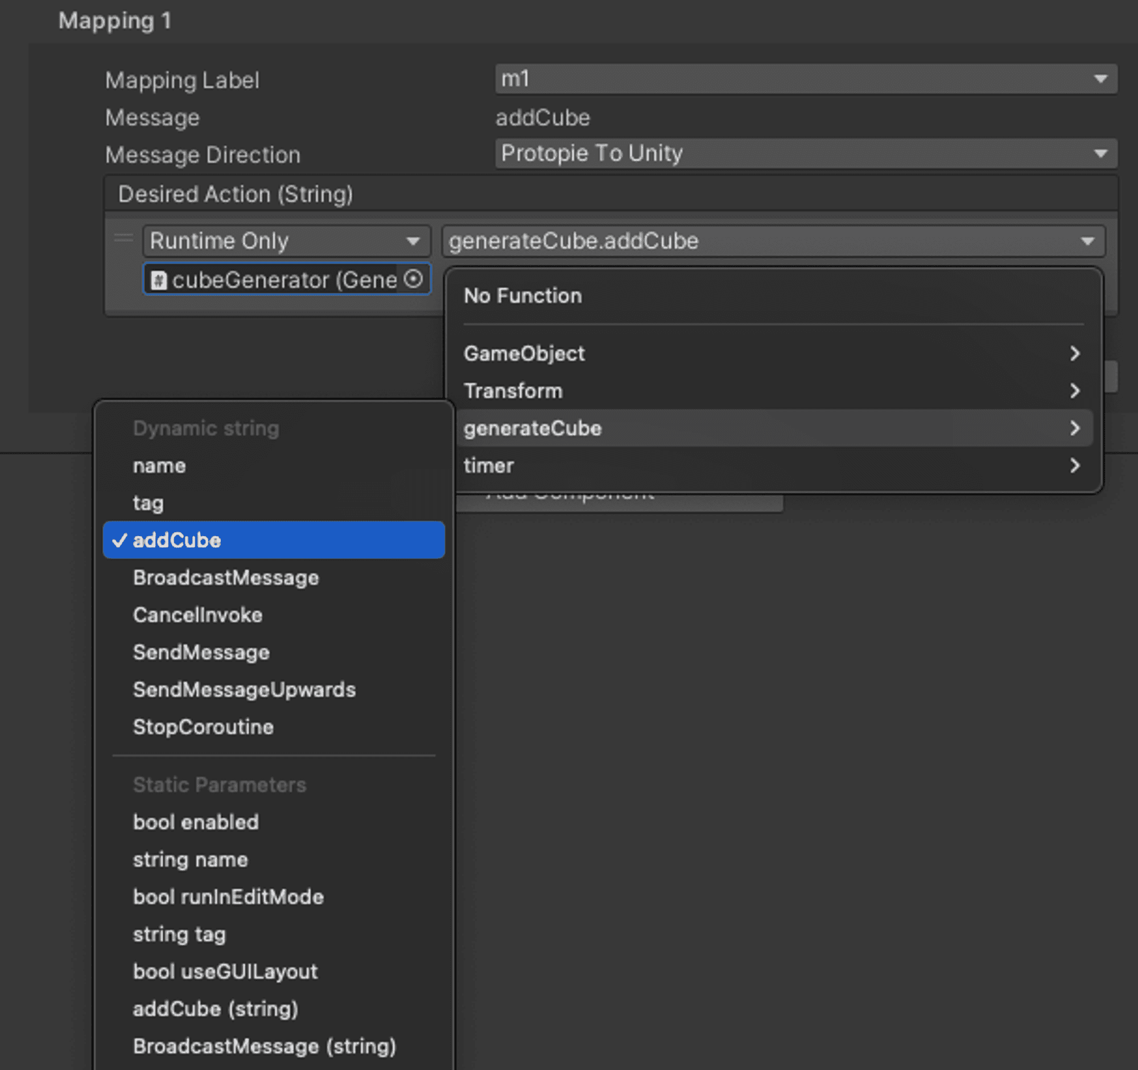The image size is (1138, 1070).
Task: Select SendMessage in the dynamic string menu
Action: 201,652
